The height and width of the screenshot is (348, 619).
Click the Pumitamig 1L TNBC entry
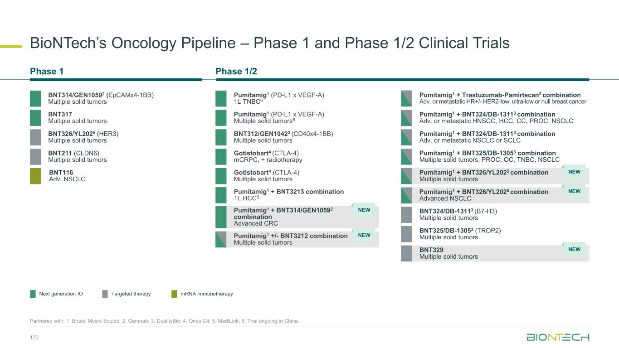click(278, 98)
